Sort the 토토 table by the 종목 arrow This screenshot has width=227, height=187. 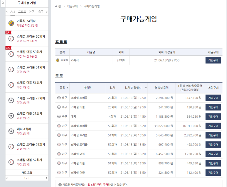pos(68,88)
